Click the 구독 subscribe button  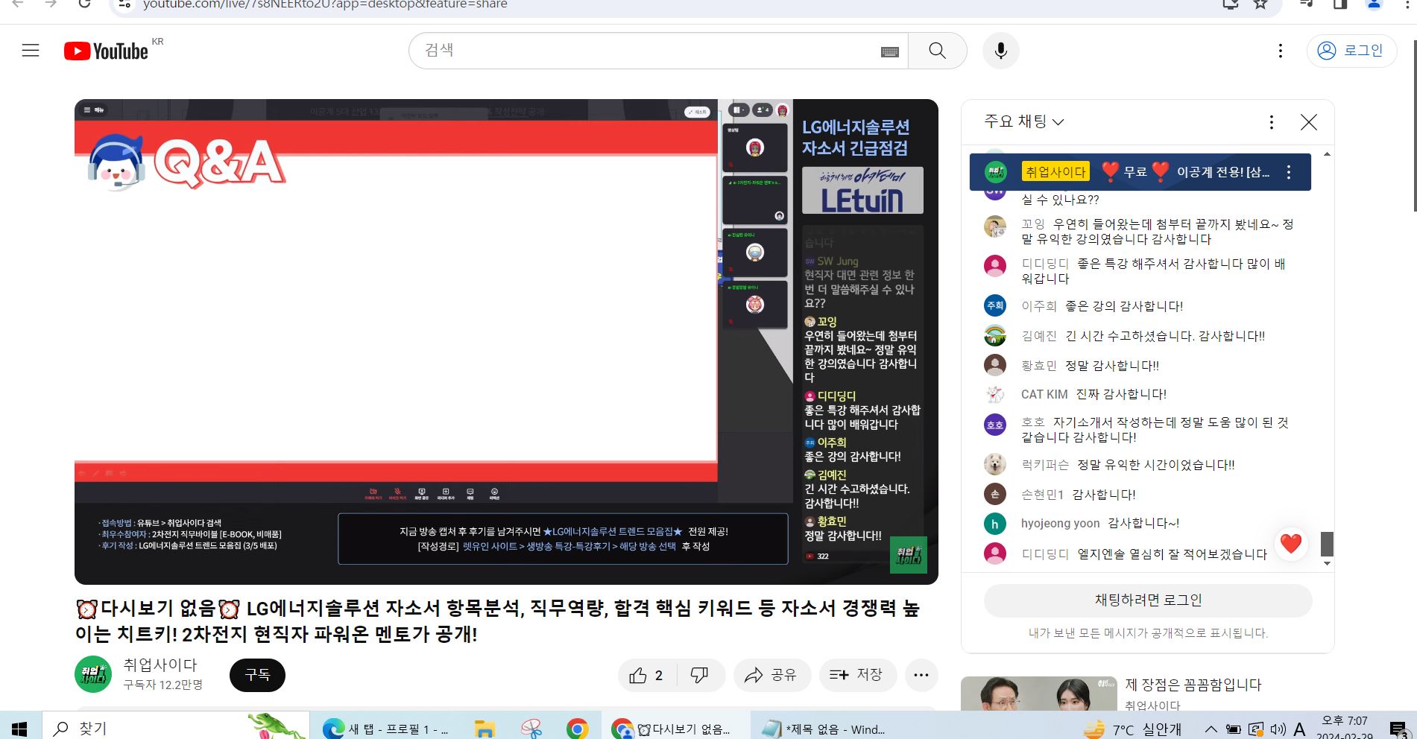[258, 675]
